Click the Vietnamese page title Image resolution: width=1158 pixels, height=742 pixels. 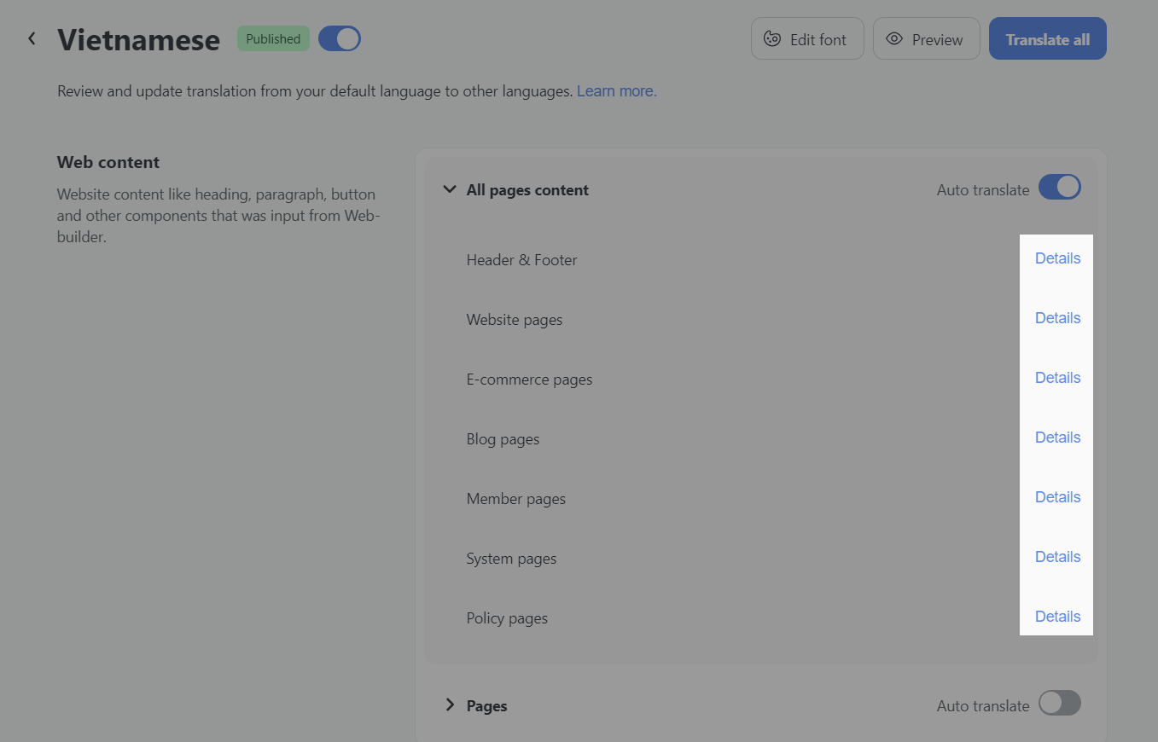(138, 39)
